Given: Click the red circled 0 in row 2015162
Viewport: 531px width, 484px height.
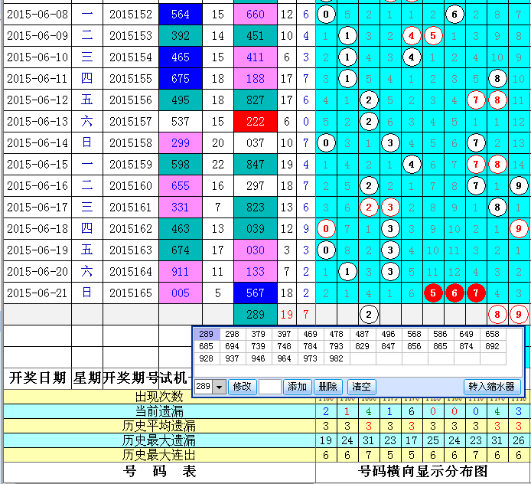Looking at the screenshot, I should point(326,229).
